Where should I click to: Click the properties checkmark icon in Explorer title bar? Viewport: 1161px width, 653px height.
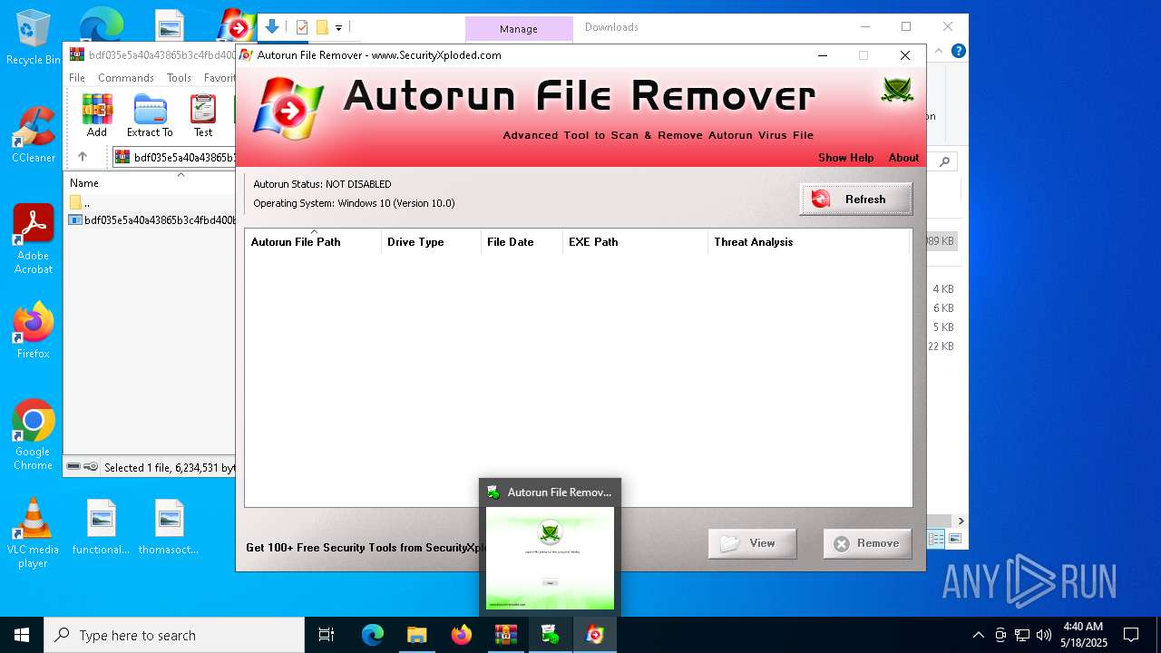302,27
